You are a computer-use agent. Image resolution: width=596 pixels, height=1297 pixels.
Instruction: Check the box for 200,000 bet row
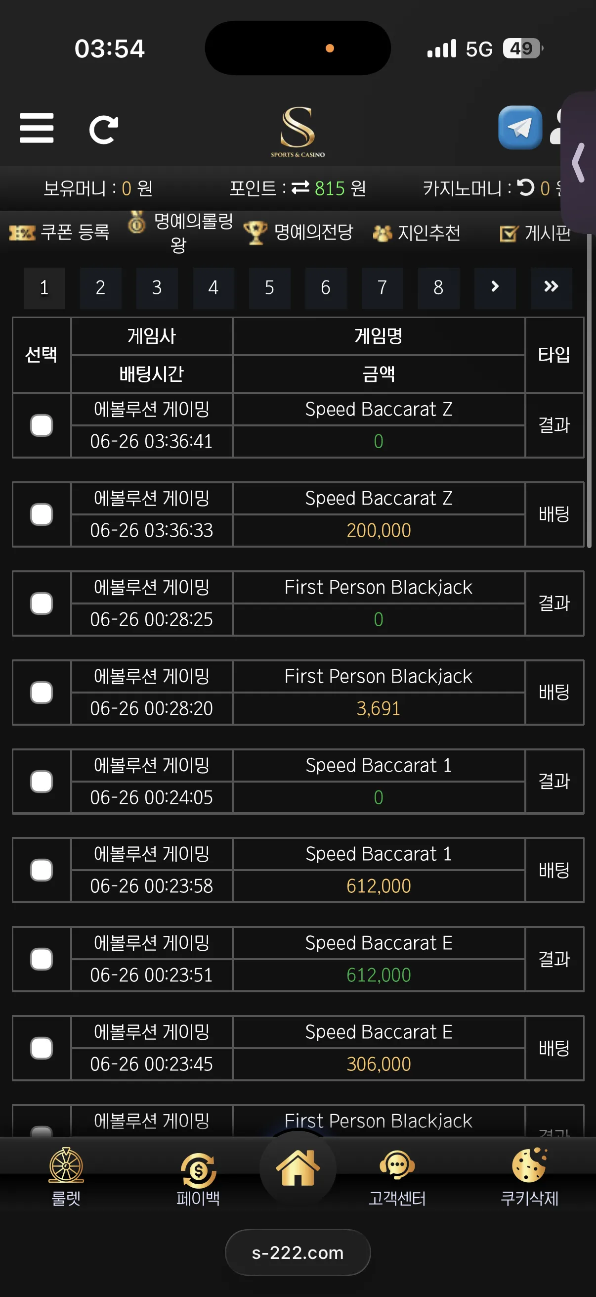tap(41, 514)
